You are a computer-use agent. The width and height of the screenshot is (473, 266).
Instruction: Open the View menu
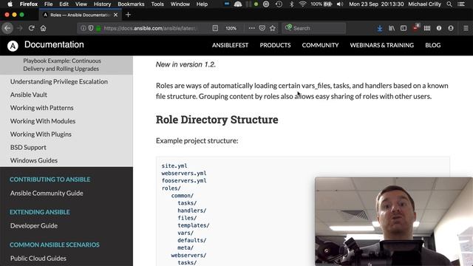click(81, 4)
